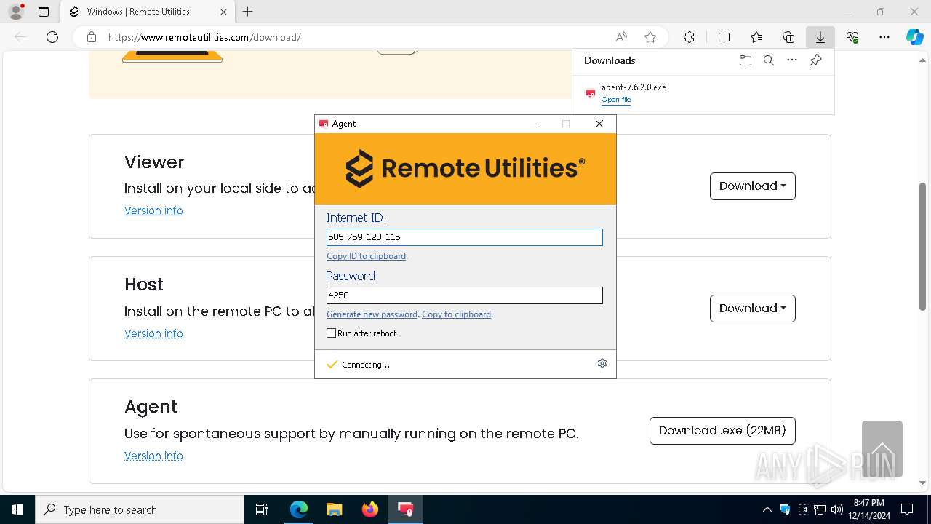Pin the Downloads panel
The image size is (931, 524).
pyautogui.click(x=815, y=60)
